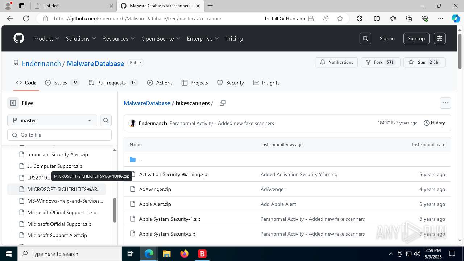Open the browser Extensions puzzle icon

coord(359,18)
